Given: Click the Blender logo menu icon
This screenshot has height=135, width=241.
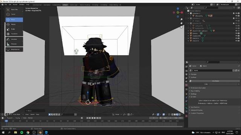Looking at the screenshot, I should click(2, 5).
